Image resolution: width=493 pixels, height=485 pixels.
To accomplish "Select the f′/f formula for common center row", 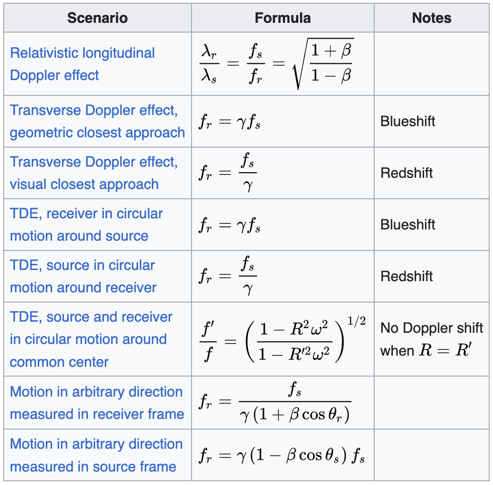I will pyautogui.click(x=281, y=339).
